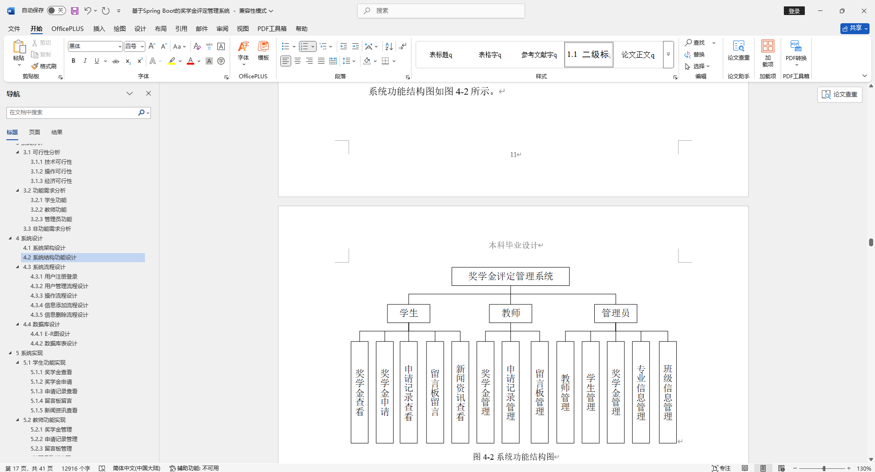Apply the 格式刷 (Format Painter) tool
875x472 pixels.
pyautogui.click(x=44, y=66)
